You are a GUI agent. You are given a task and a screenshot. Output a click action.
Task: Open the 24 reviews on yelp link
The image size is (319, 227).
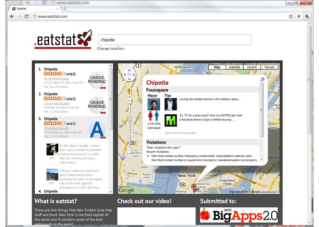point(56,103)
